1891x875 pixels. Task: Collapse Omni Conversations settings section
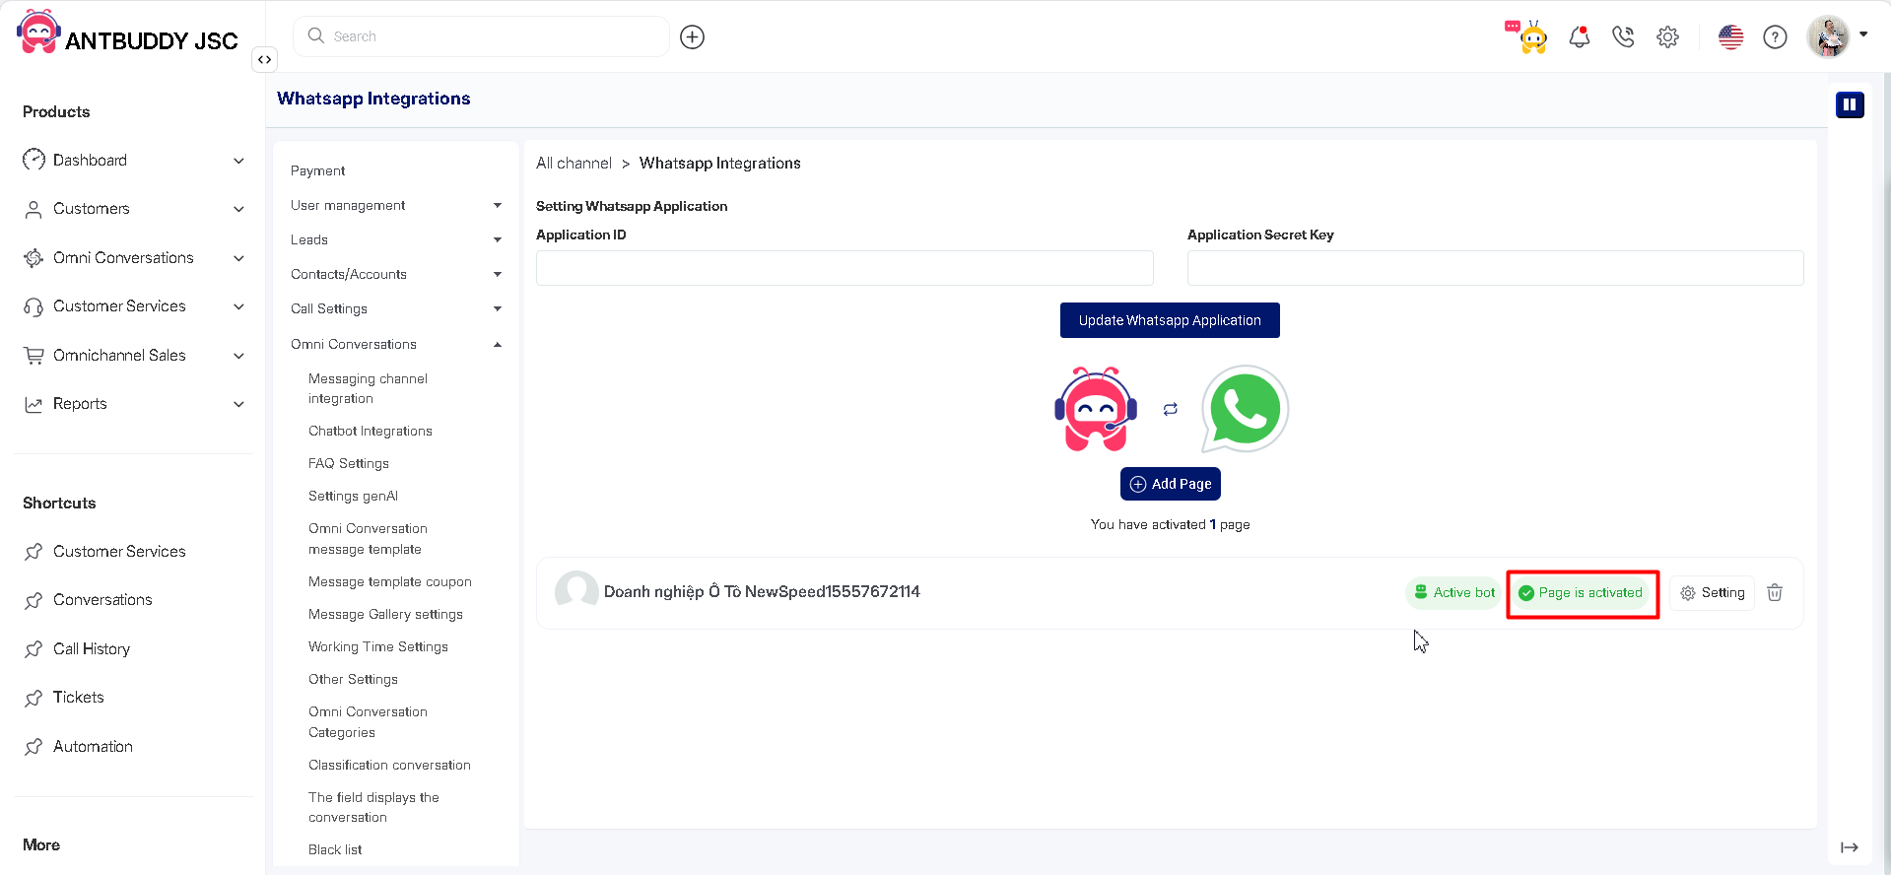(x=498, y=344)
